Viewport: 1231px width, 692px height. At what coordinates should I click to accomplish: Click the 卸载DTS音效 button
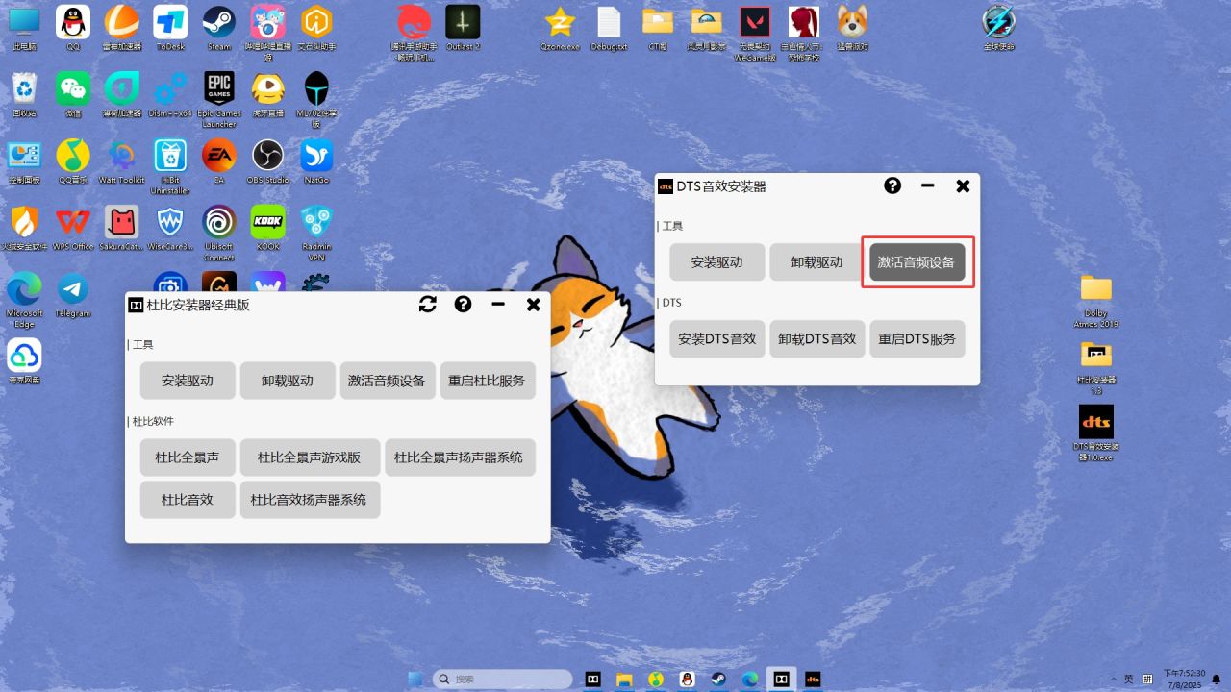pos(817,339)
